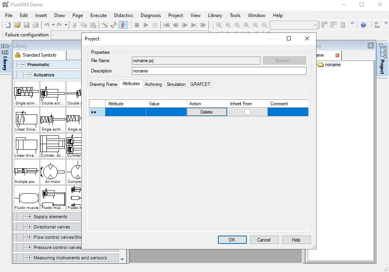Expand the Flow control valves group
This screenshot has width=389, height=272.
[29, 237]
